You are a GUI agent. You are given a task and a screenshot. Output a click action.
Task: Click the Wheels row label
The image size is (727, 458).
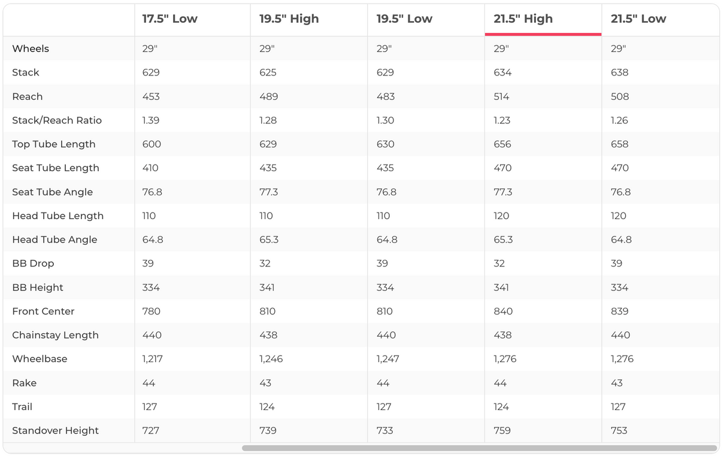pos(31,48)
